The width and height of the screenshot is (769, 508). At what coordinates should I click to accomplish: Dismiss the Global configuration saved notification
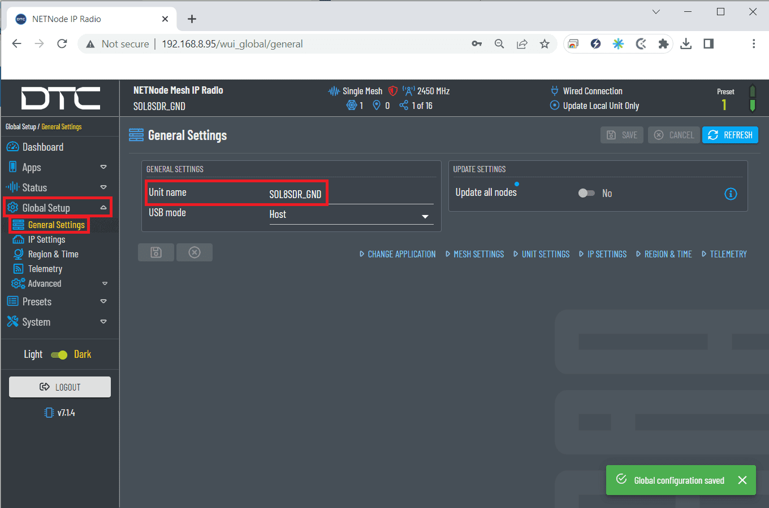[742, 480]
